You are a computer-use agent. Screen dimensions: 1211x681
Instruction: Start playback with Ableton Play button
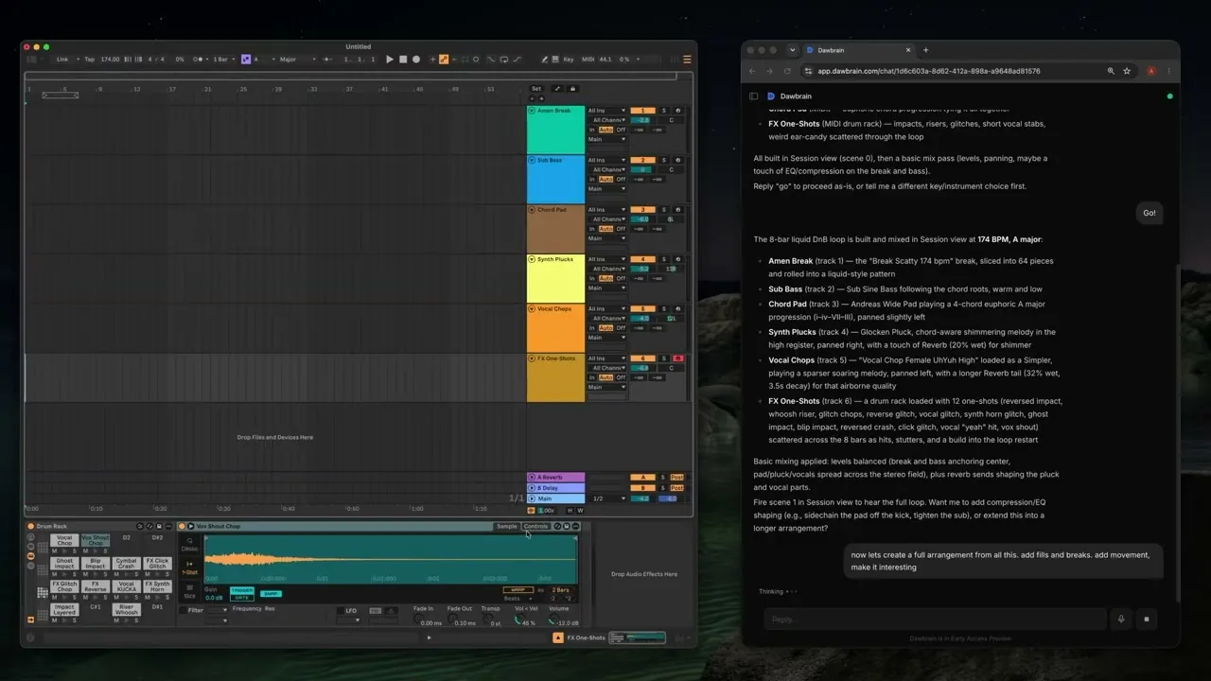(x=390, y=59)
